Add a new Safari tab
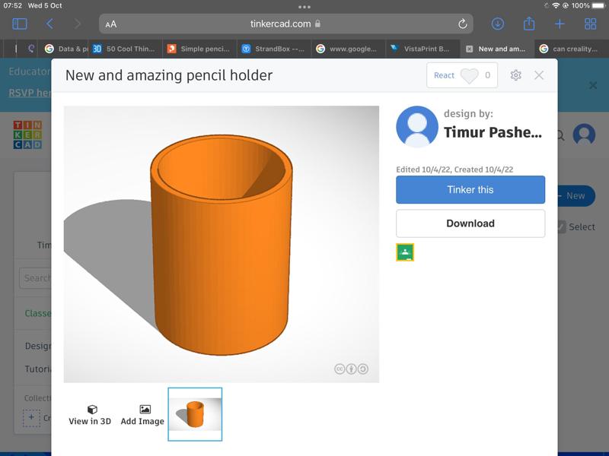609x456 pixels. [560, 24]
